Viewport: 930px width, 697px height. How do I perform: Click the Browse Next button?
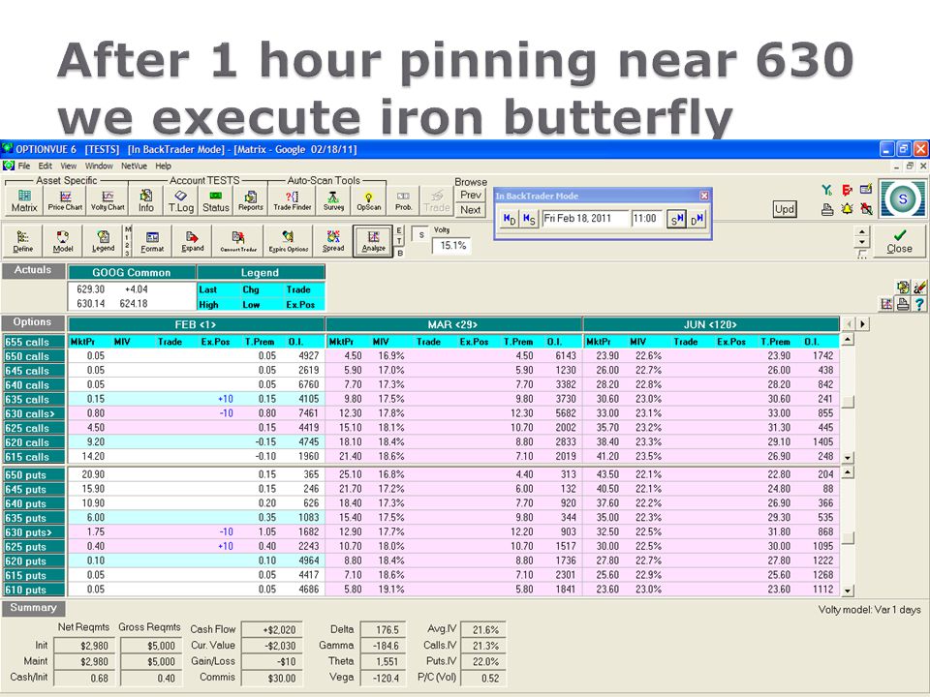(471, 210)
